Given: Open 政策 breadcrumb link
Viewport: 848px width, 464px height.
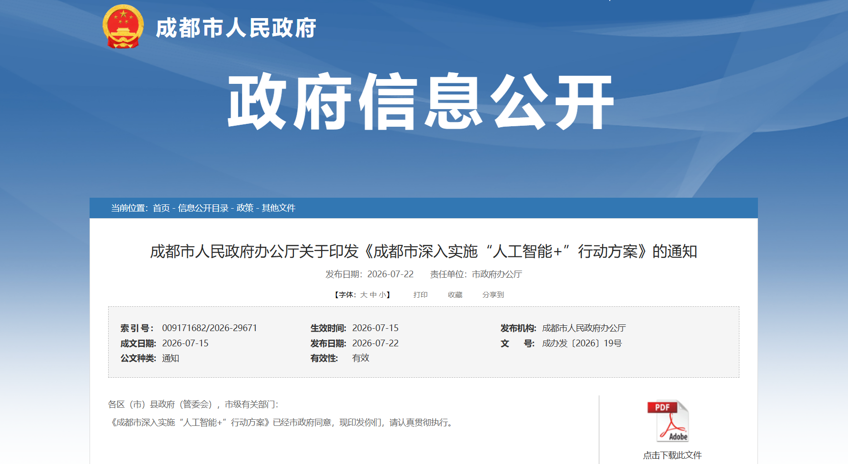Looking at the screenshot, I should pos(245,208).
